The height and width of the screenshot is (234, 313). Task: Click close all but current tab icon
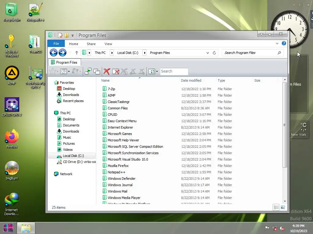pyautogui.click(x=116, y=71)
